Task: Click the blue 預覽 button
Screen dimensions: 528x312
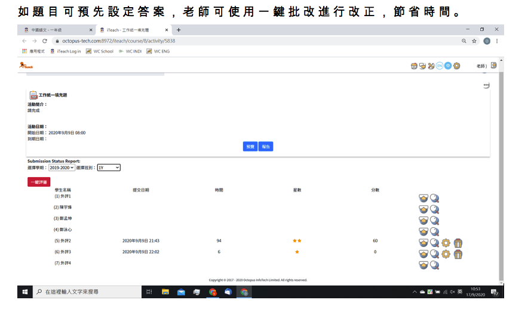Action: 250,147
